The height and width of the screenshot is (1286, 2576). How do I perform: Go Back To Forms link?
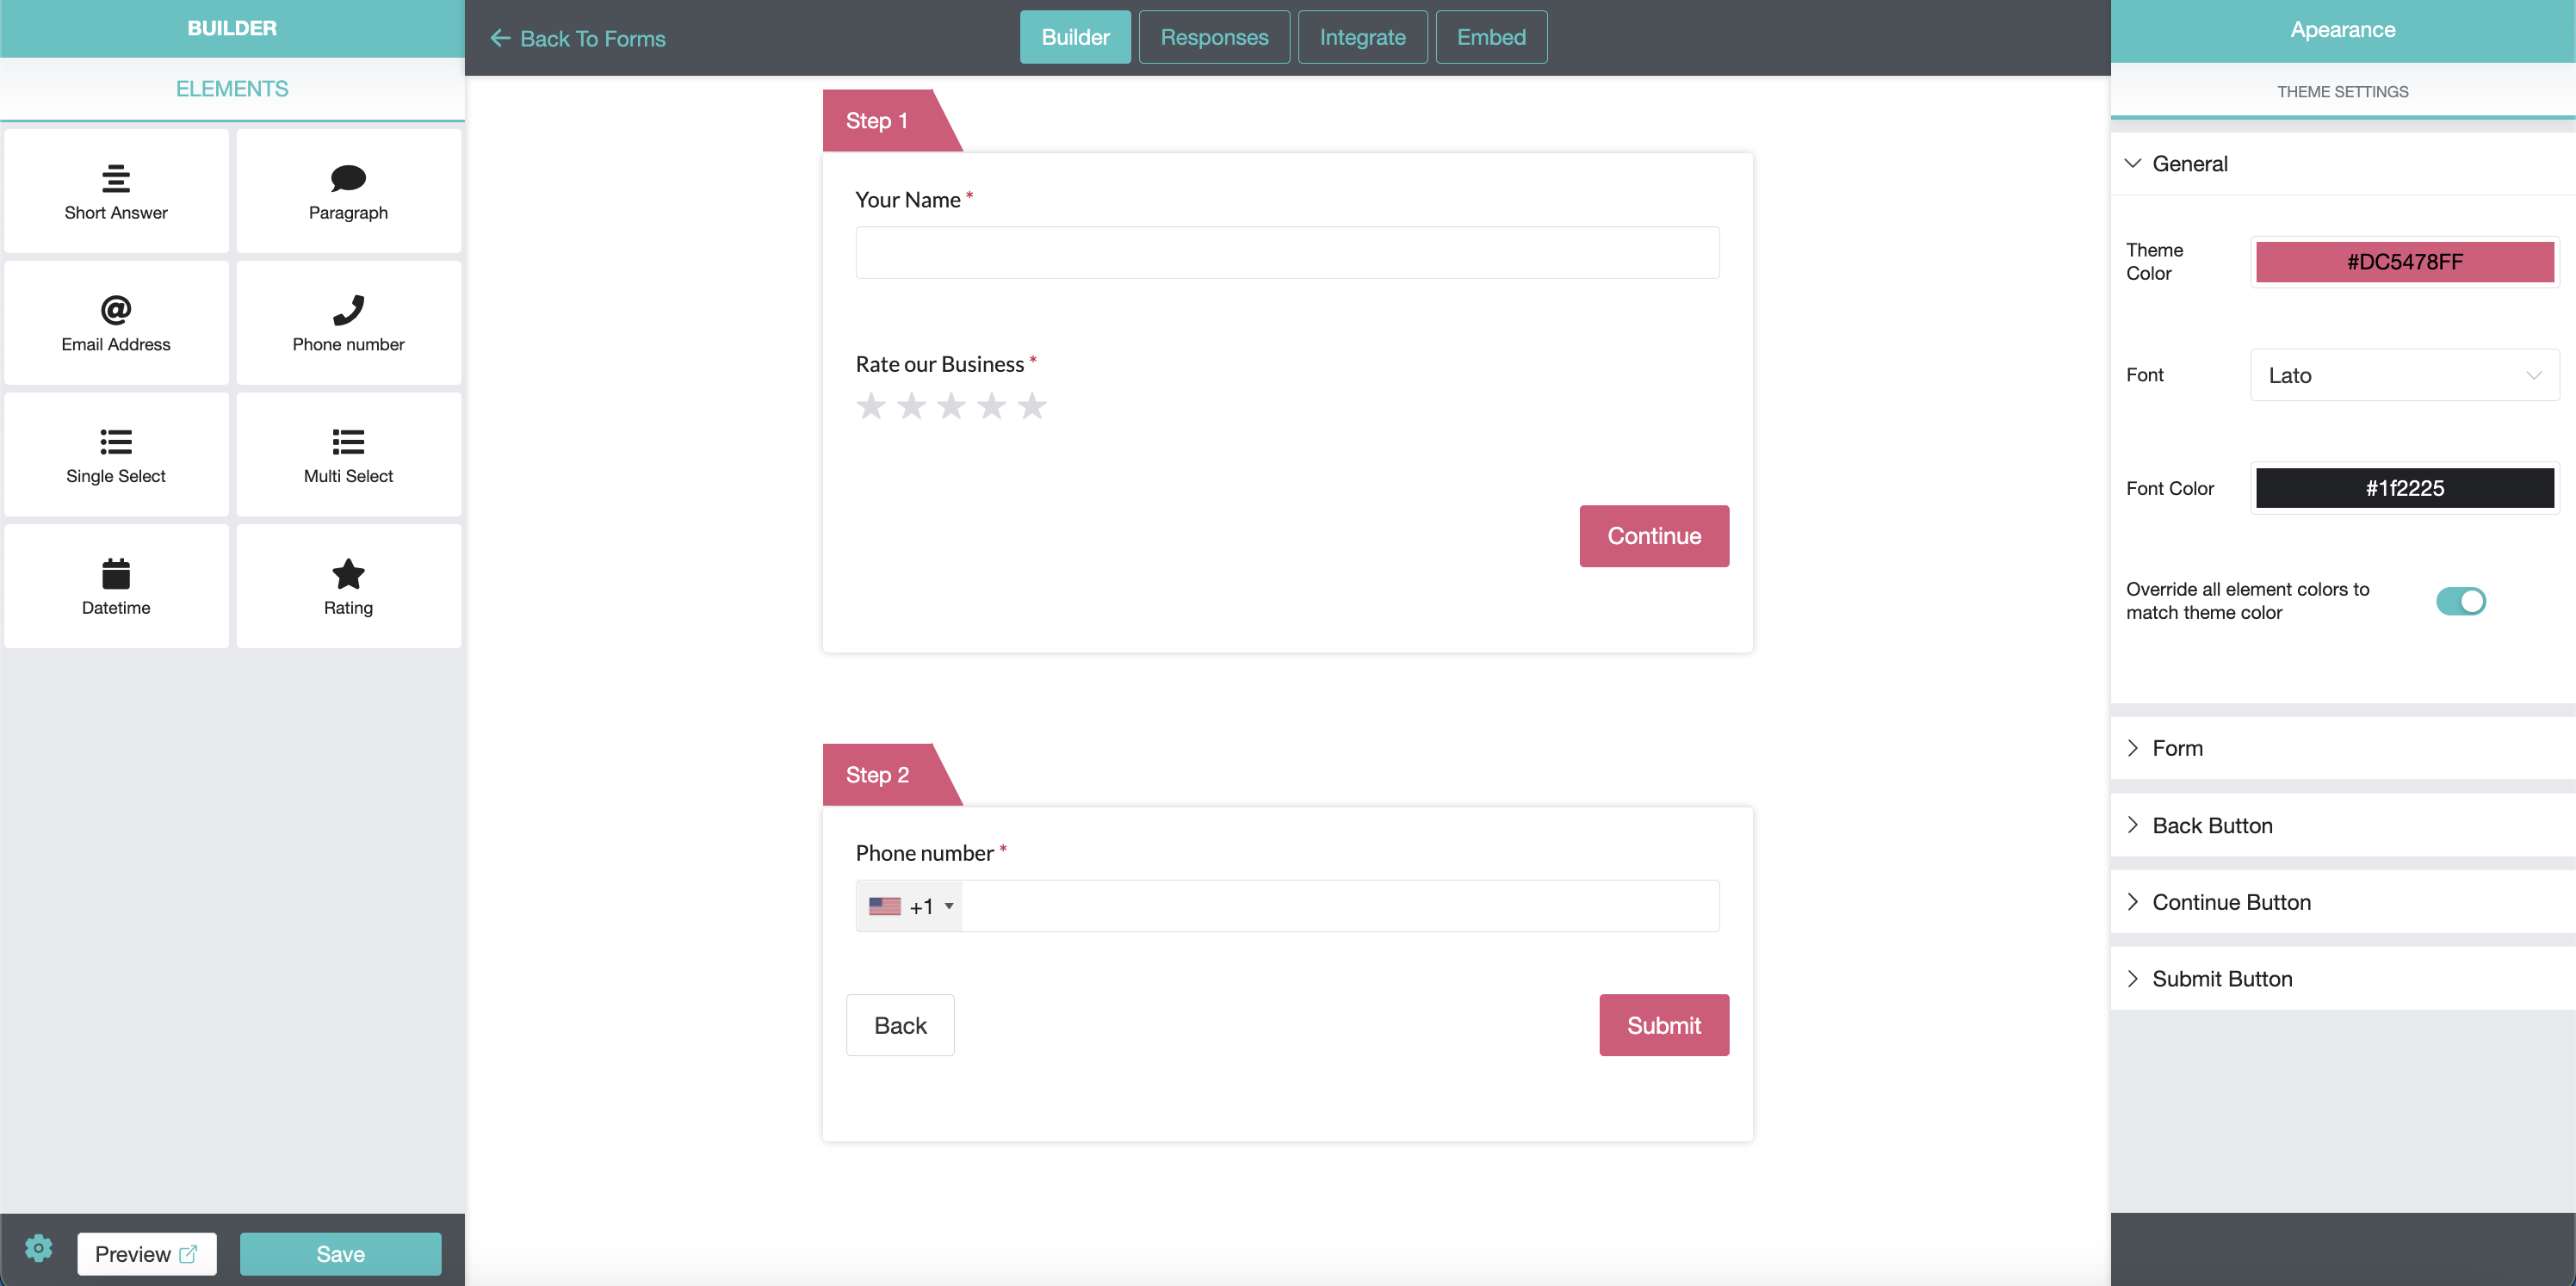click(x=578, y=38)
